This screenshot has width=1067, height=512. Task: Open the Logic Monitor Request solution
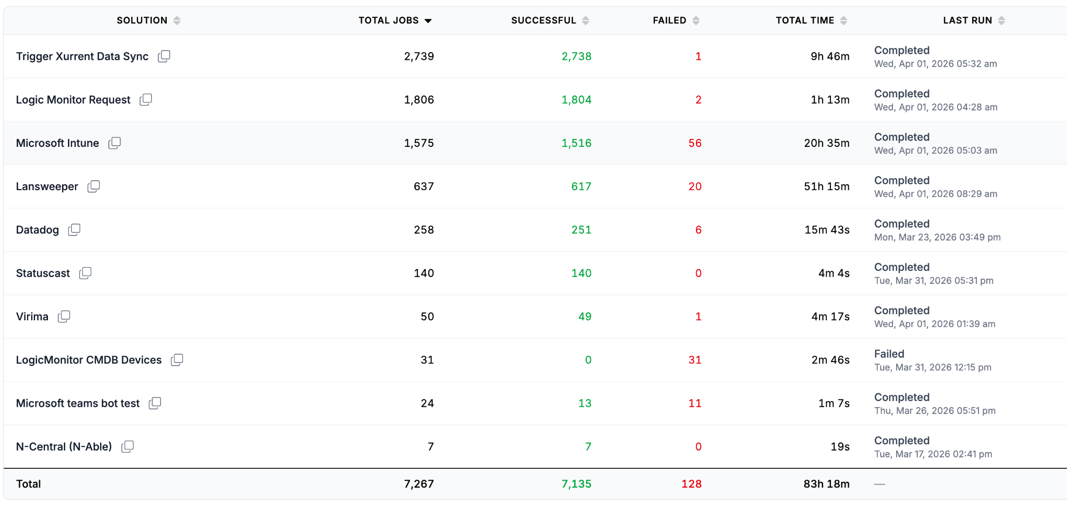tap(73, 99)
